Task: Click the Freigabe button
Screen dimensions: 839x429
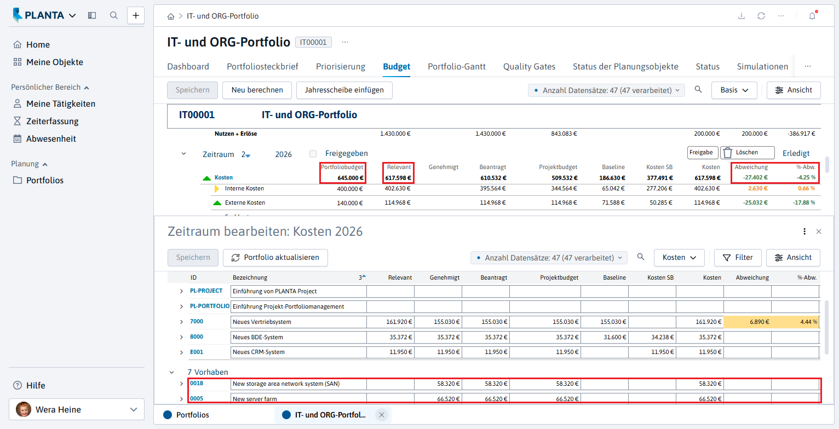Action: (x=703, y=153)
